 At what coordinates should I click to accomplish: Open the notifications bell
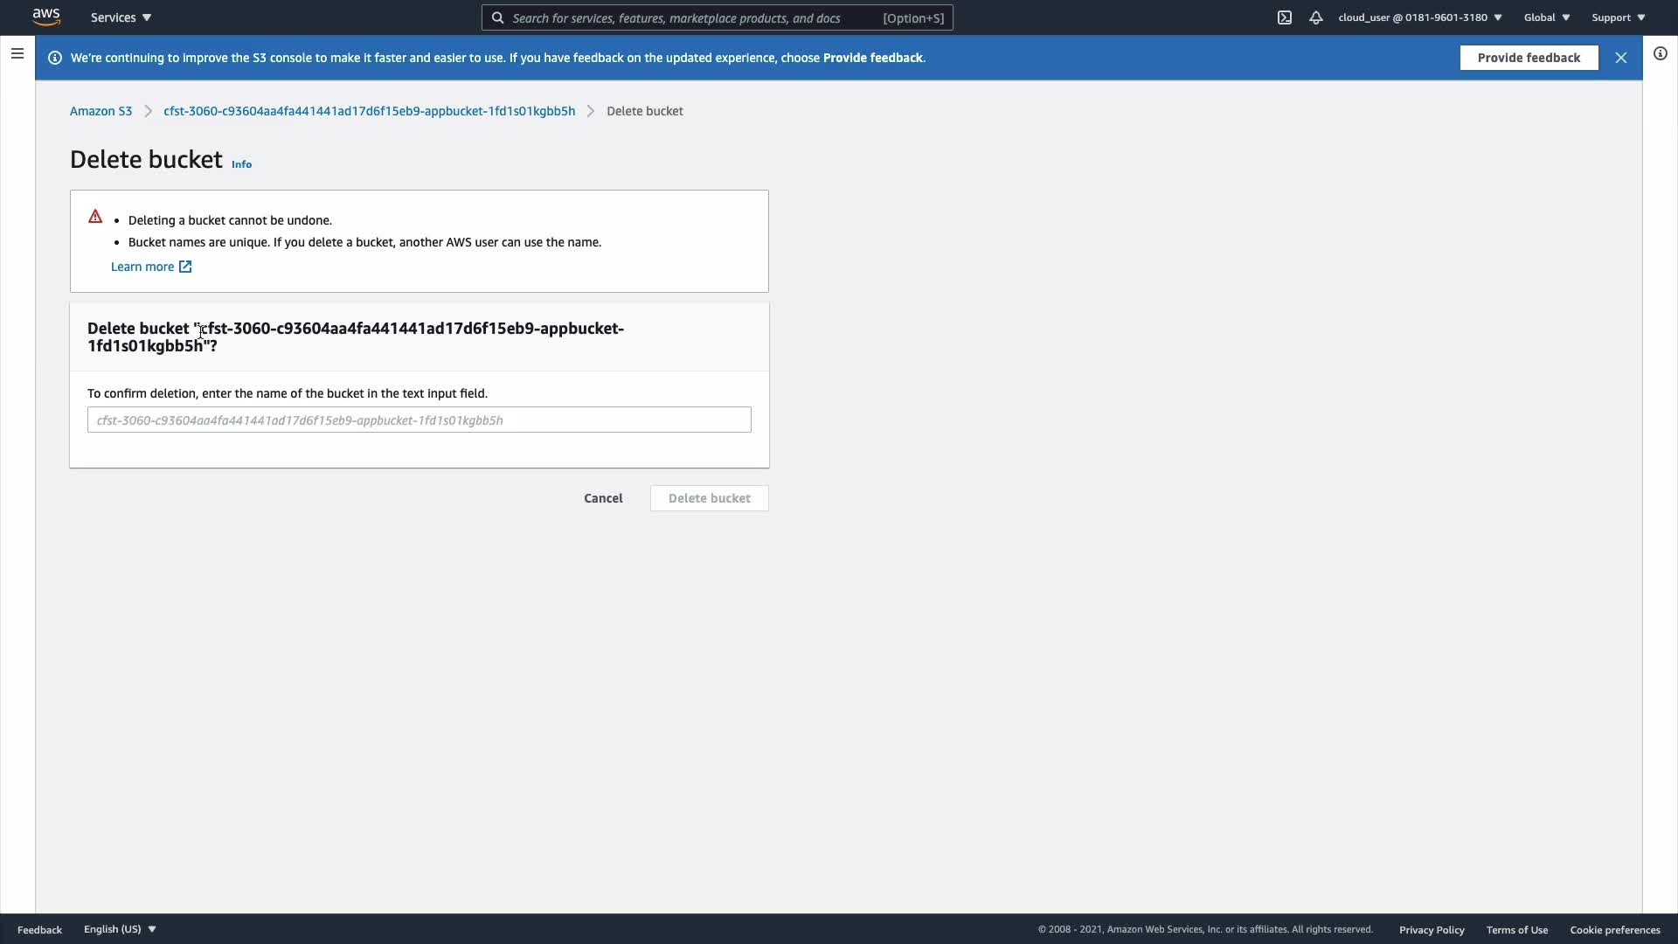[1315, 17]
